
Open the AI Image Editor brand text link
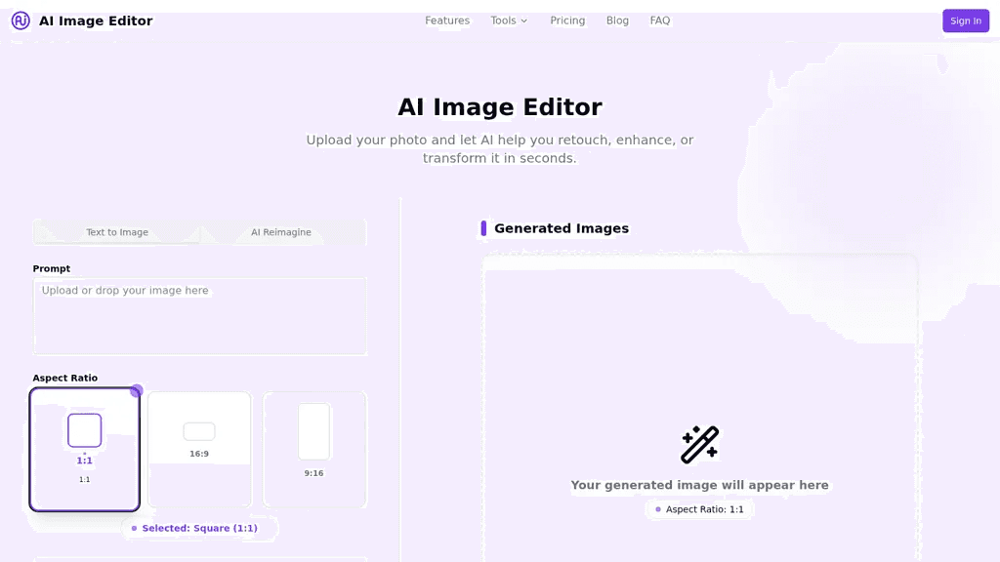coord(96,21)
